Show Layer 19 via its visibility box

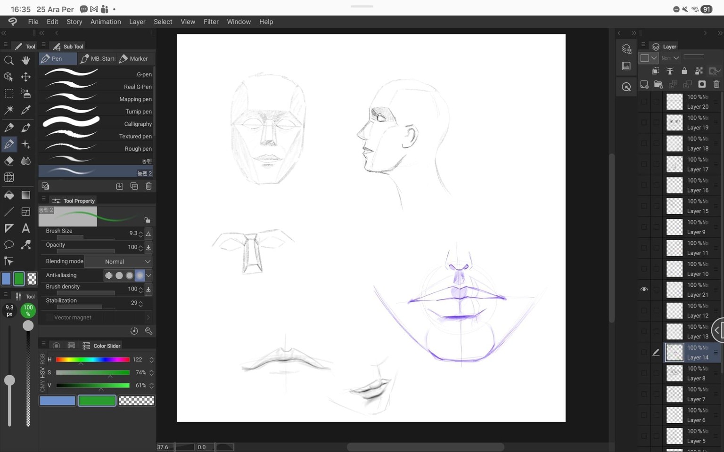click(644, 122)
